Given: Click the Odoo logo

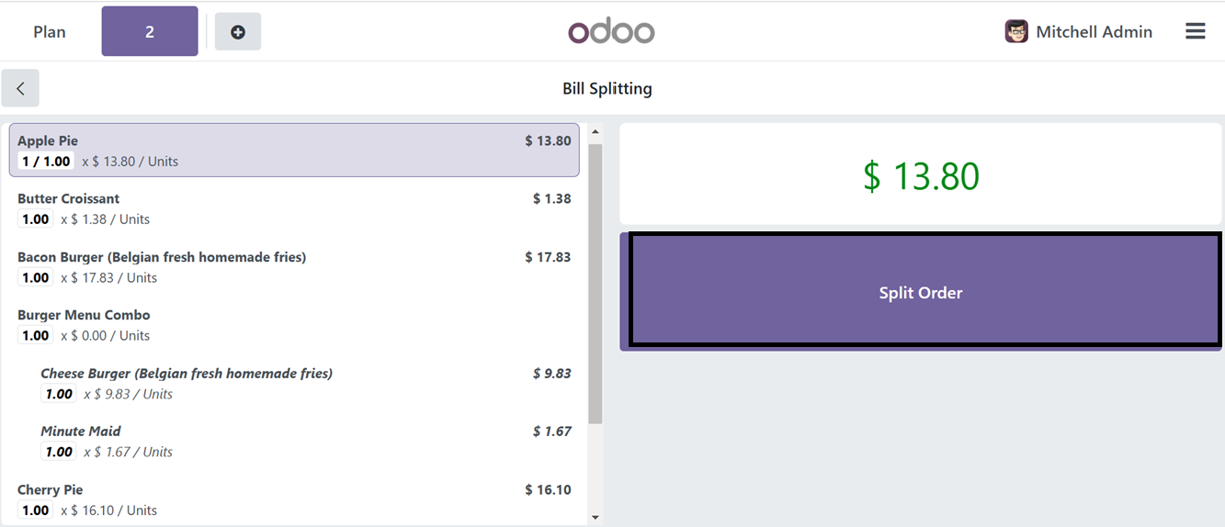Looking at the screenshot, I should click(x=611, y=32).
